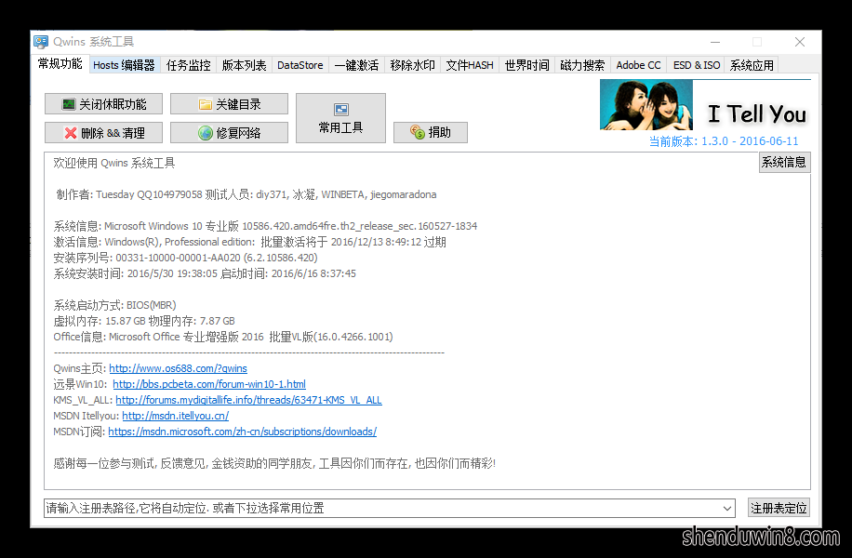Select the 世界时间 tab
This screenshot has width=852, height=558.
click(x=527, y=65)
